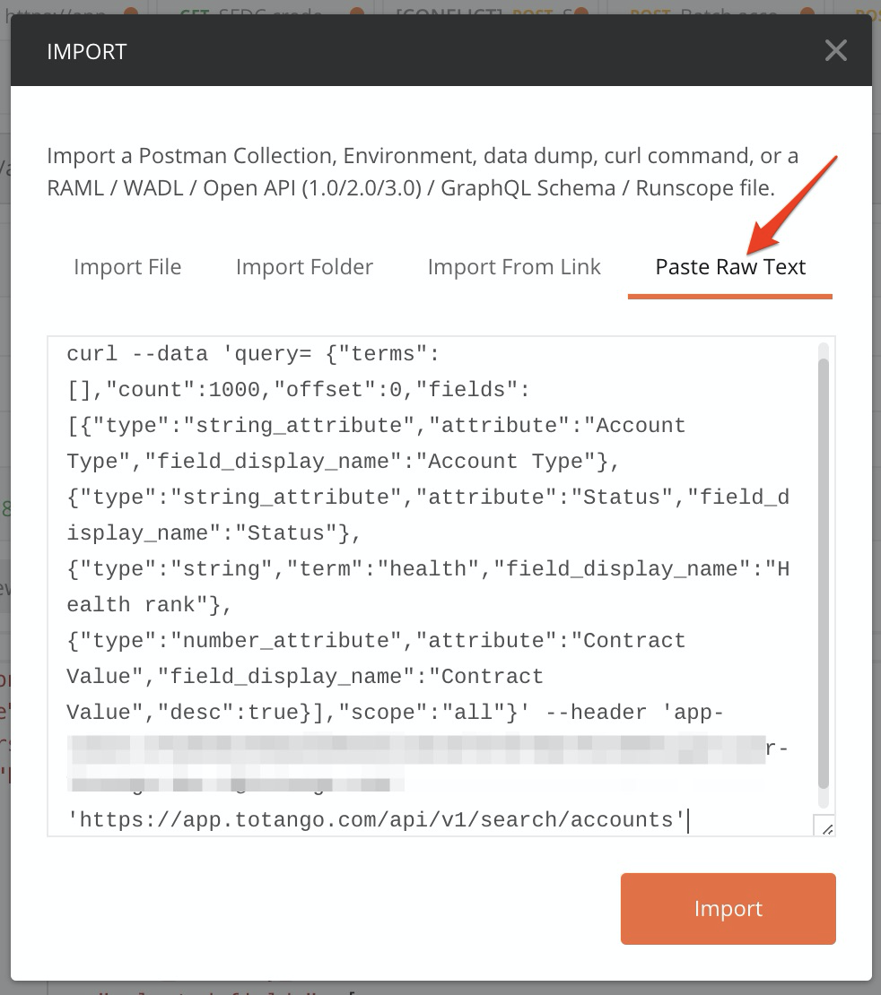Click the IMPORT dialog title
This screenshot has width=881, height=995.
(87, 51)
